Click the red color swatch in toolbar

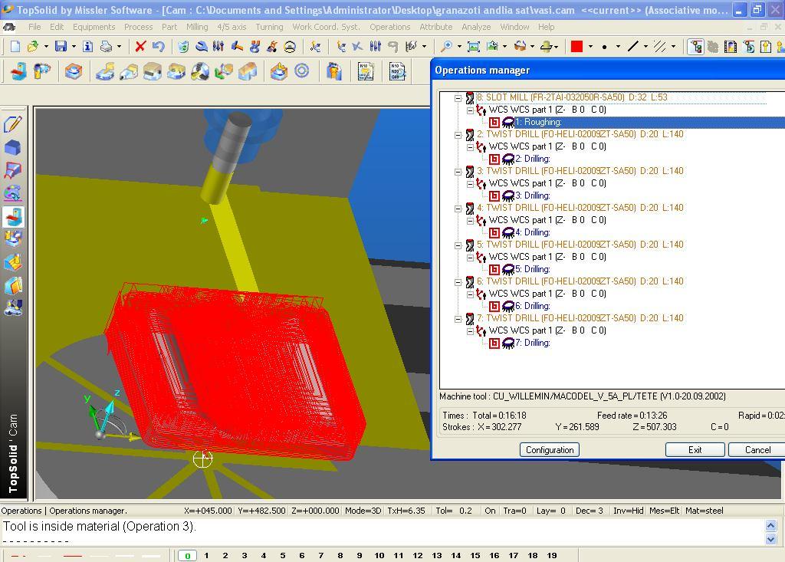pos(576,47)
